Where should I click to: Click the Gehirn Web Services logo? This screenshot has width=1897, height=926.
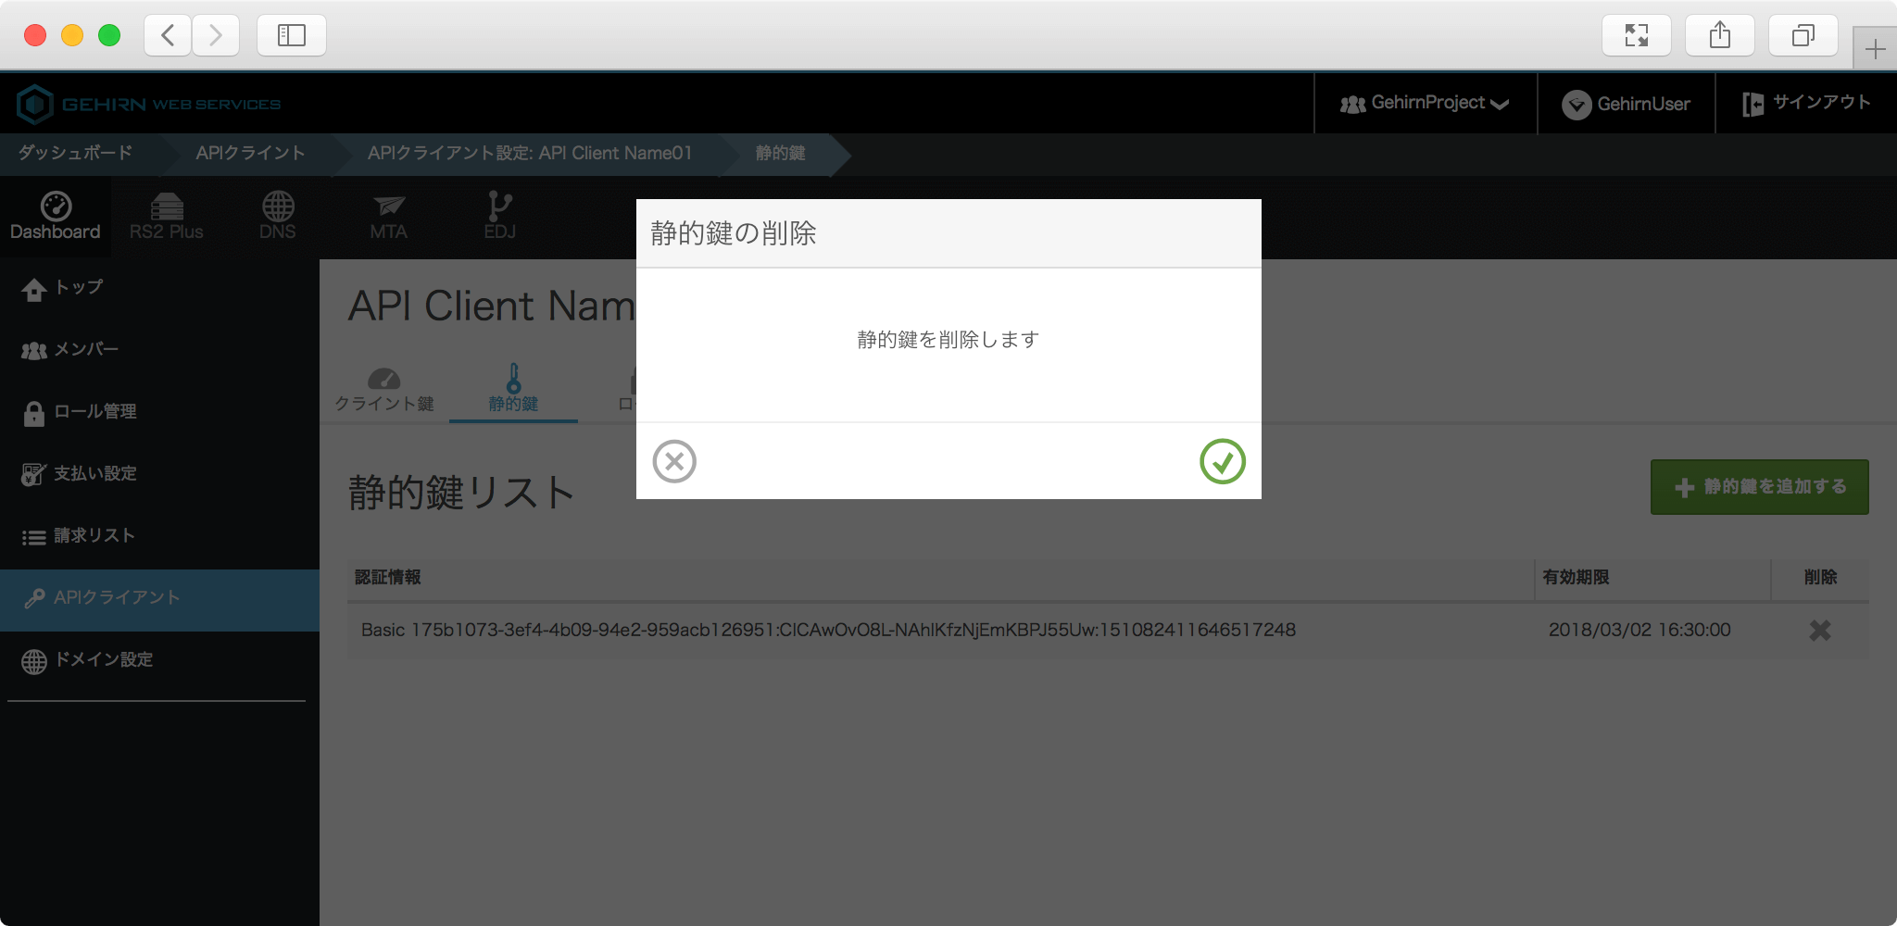(148, 104)
